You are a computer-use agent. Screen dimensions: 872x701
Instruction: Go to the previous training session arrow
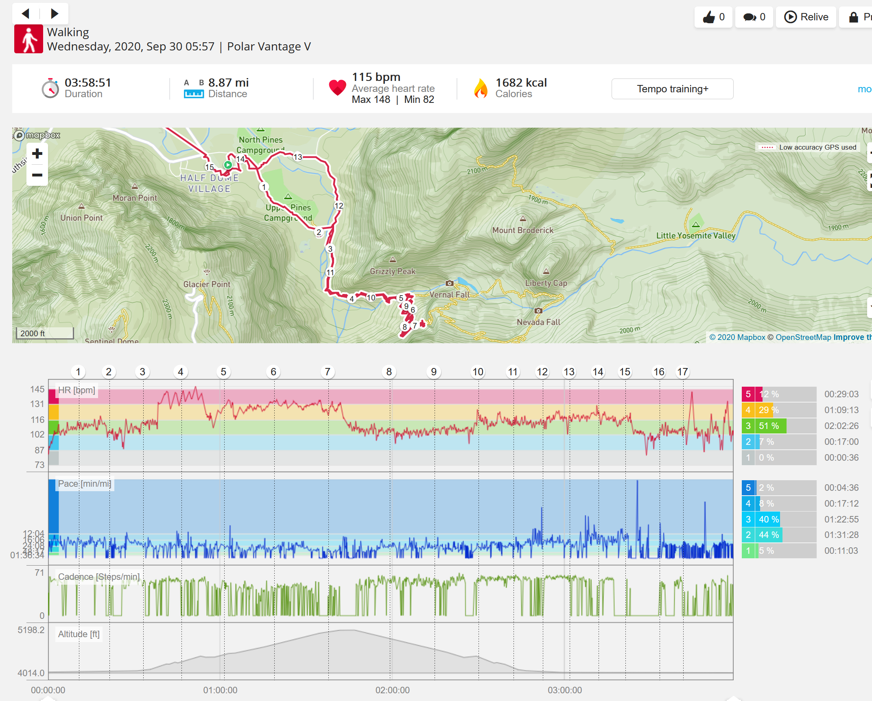click(26, 14)
